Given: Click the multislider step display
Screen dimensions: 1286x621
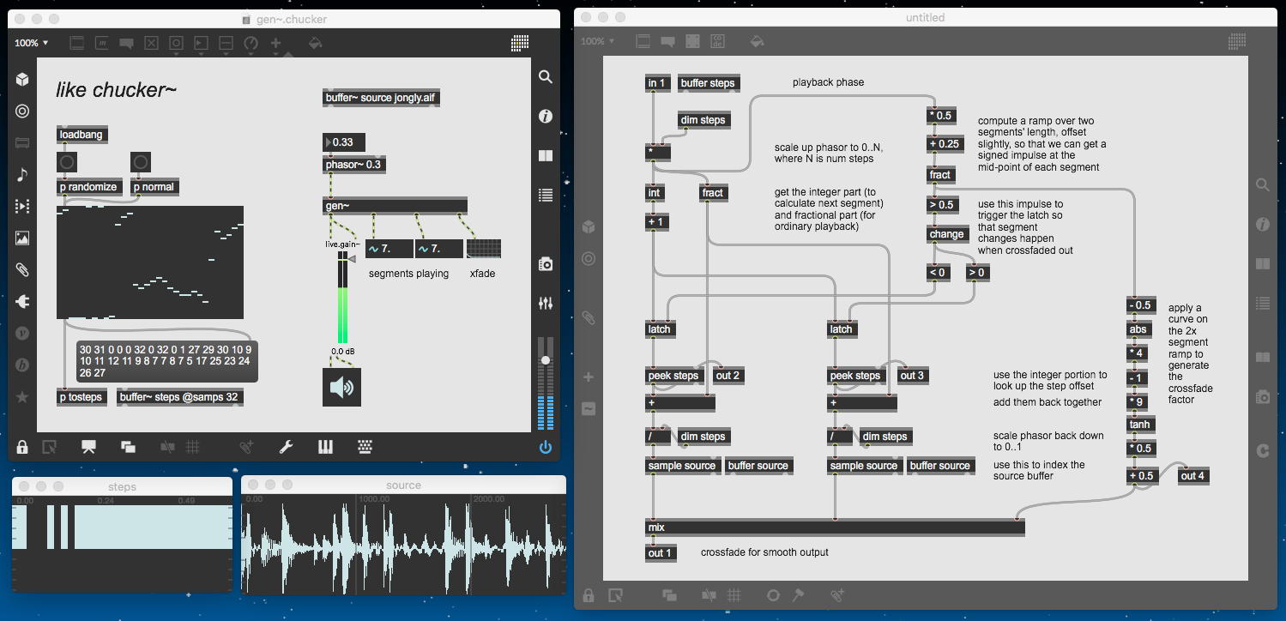Looking at the screenshot, I should pyautogui.click(x=150, y=262).
